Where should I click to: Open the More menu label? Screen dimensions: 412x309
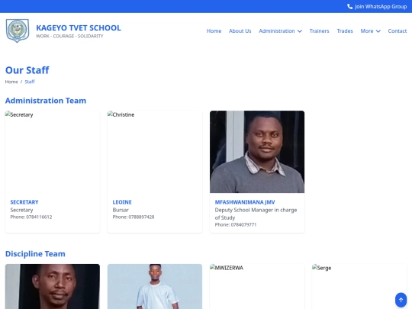pyautogui.click(x=367, y=31)
